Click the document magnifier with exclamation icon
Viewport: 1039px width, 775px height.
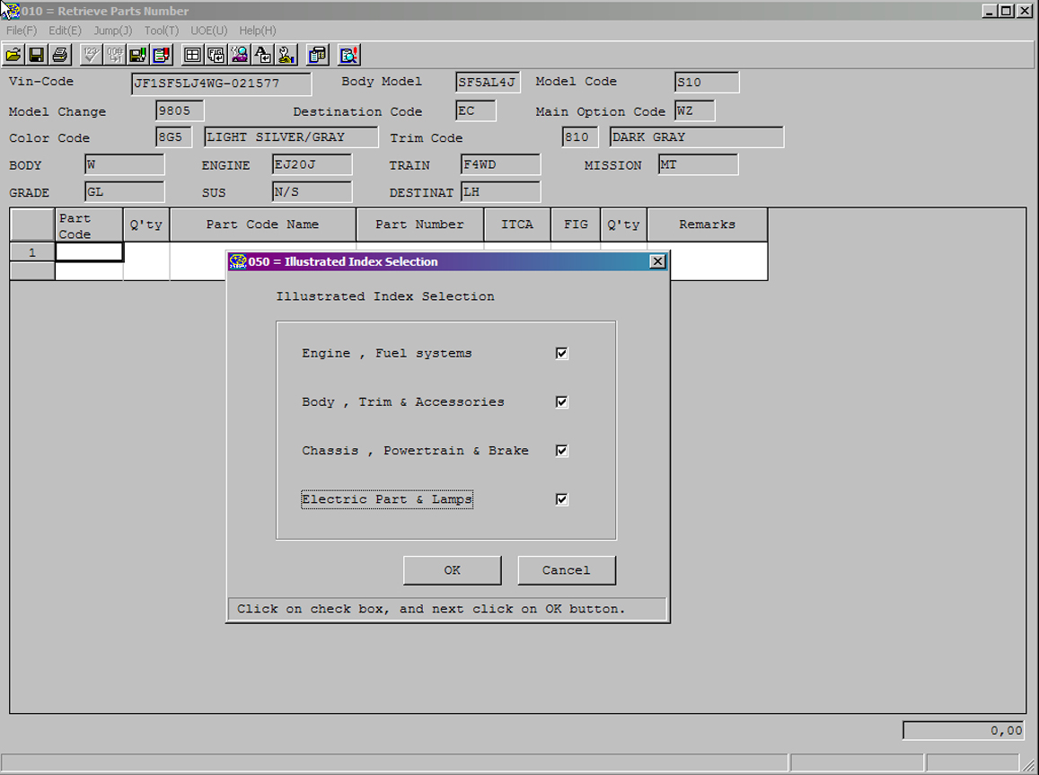(348, 55)
